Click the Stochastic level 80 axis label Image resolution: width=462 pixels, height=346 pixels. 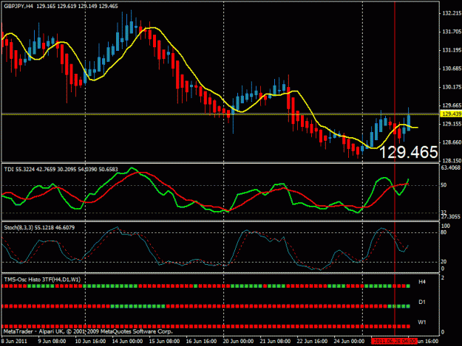click(444, 232)
